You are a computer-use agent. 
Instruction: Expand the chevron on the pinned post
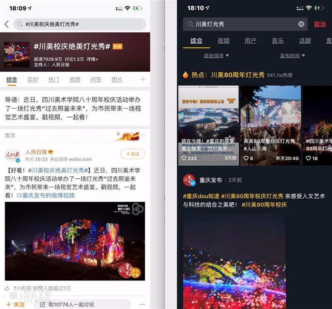[x=143, y=135]
